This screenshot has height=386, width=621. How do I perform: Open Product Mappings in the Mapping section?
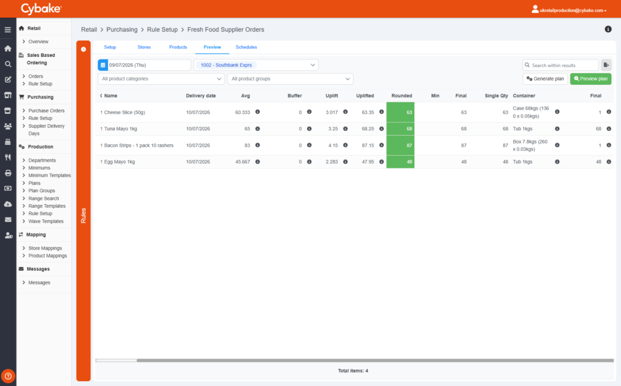coord(47,256)
